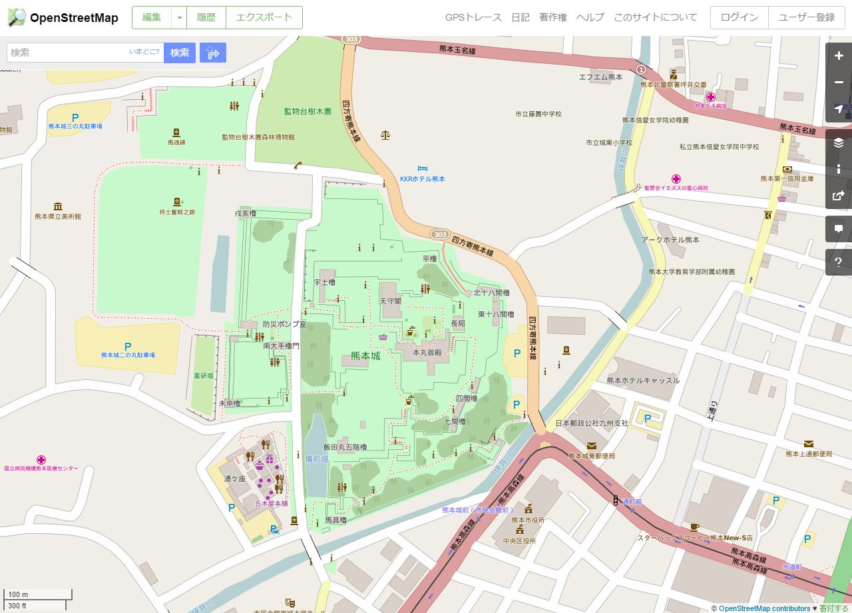This screenshot has height=613, width=852.
Task: Click the town hall icon above 熊本市役所
Action: (529, 509)
